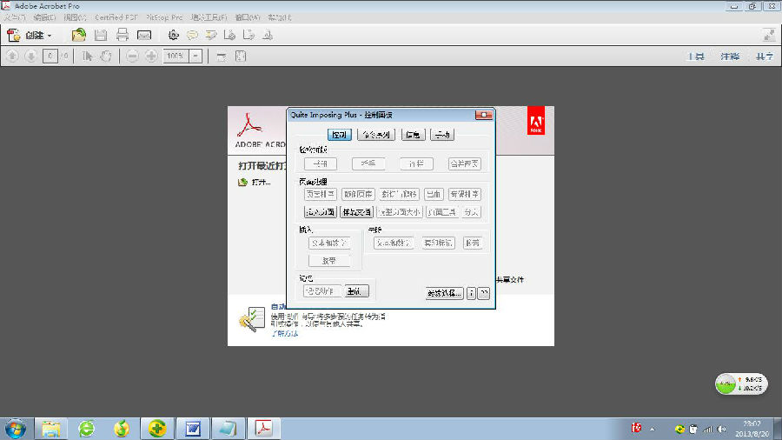
Task: Click the 调整页面大小 button
Action: [400, 212]
